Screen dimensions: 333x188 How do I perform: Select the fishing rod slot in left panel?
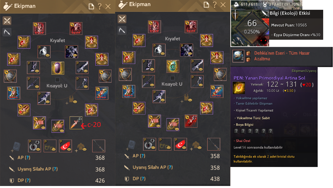99,146
